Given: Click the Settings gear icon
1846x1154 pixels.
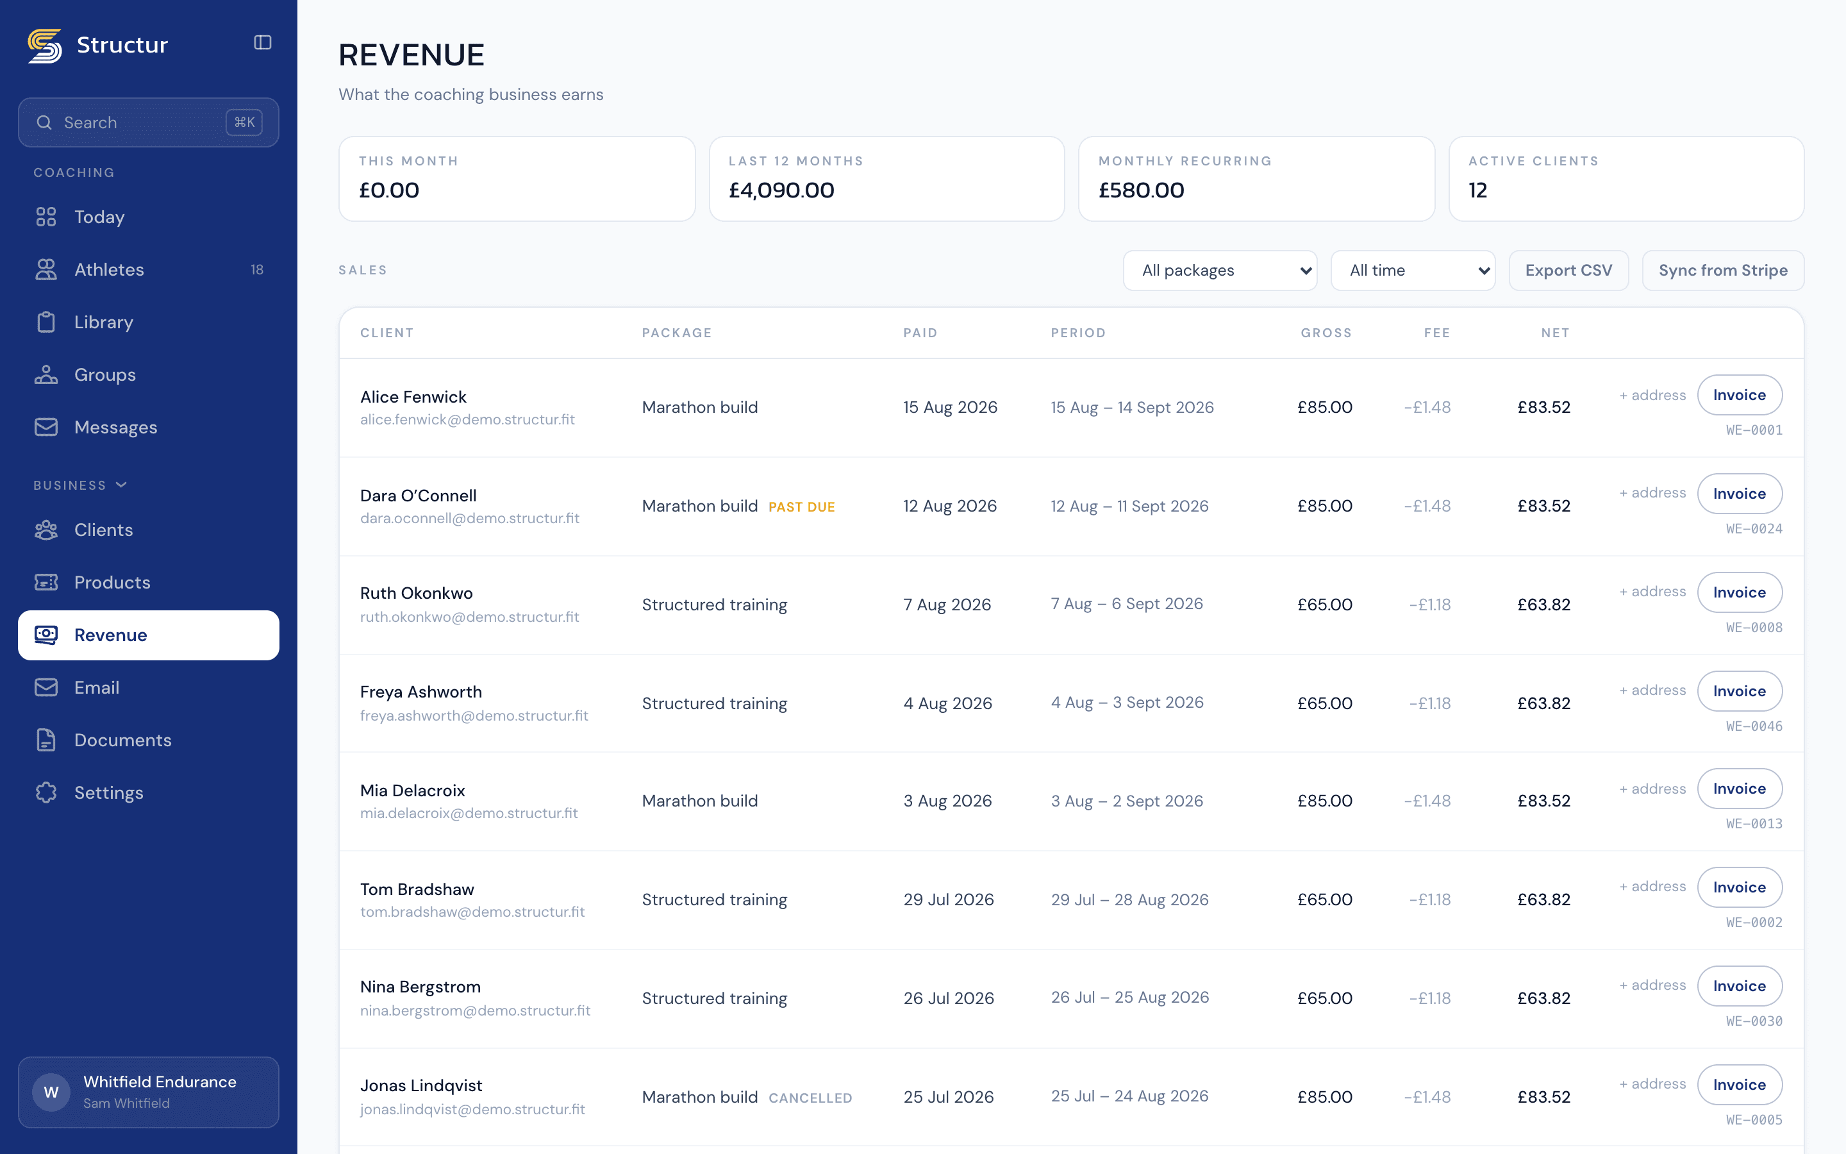Looking at the screenshot, I should 46,793.
